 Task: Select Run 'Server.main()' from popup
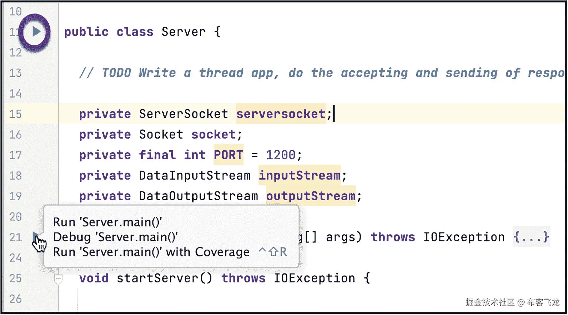pyautogui.click(x=108, y=222)
